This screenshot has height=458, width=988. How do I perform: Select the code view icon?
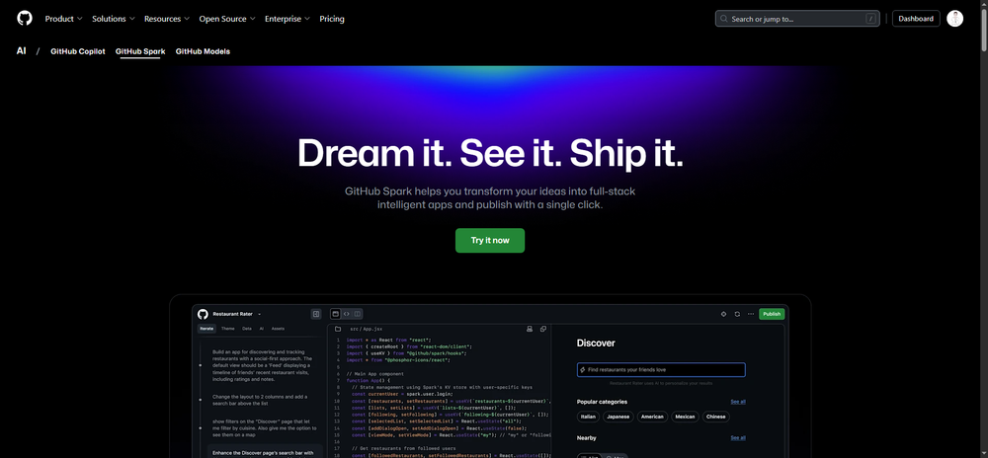347,313
